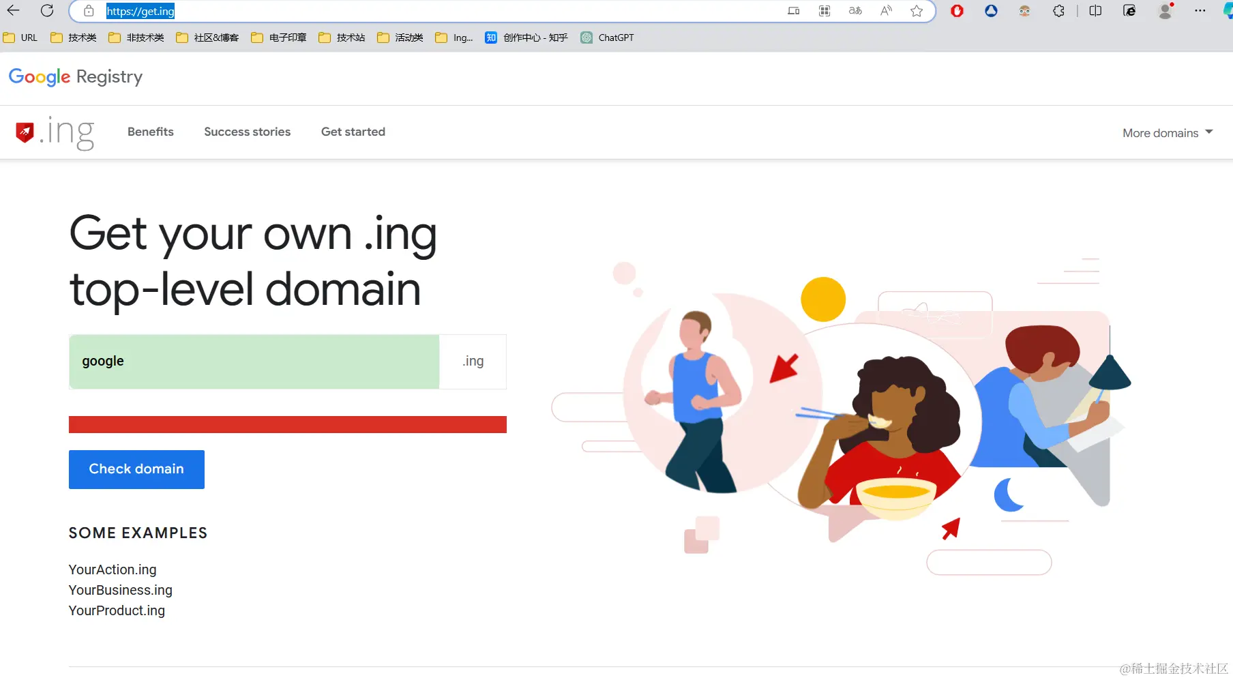Viewport: 1233px width, 680px height.
Task: Start Read Aloud from address bar
Action: coord(886,11)
